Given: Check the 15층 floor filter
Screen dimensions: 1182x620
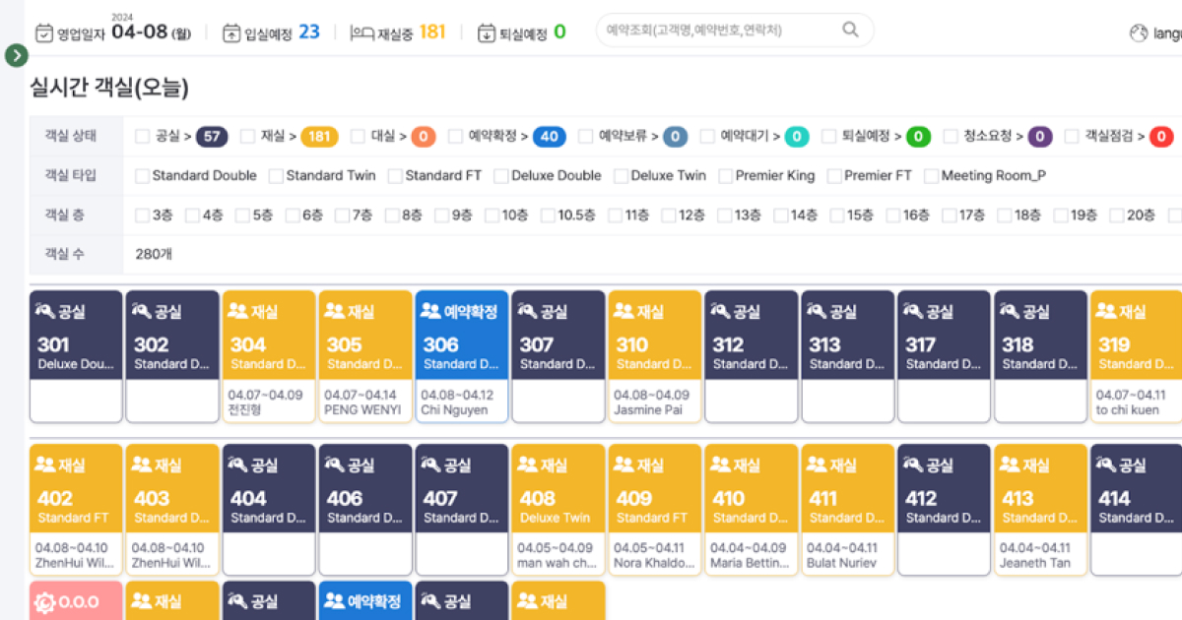Looking at the screenshot, I should tap(836, 216).
